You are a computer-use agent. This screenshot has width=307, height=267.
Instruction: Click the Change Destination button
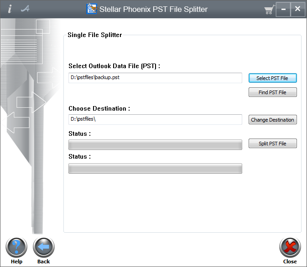tap(272, 120)
